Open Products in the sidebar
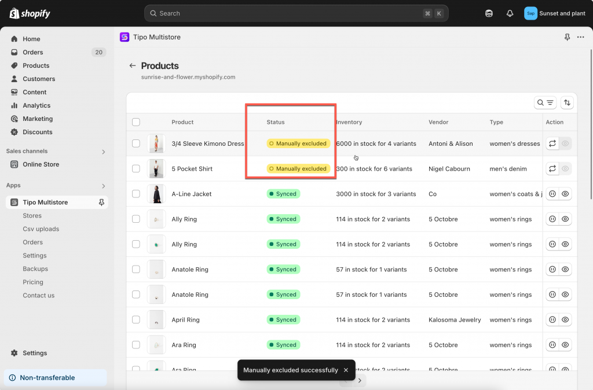Image resolution: width=593 pixels, height=390 pixels. click(57, 65)
